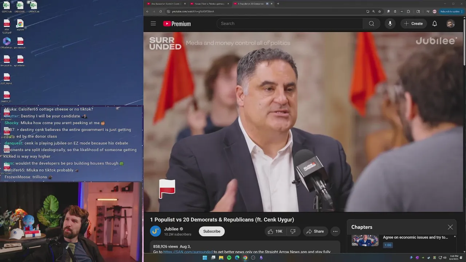Click the video title 1 Populist vs 20 Democrats
Screen dimensions: 466x262
222,220
